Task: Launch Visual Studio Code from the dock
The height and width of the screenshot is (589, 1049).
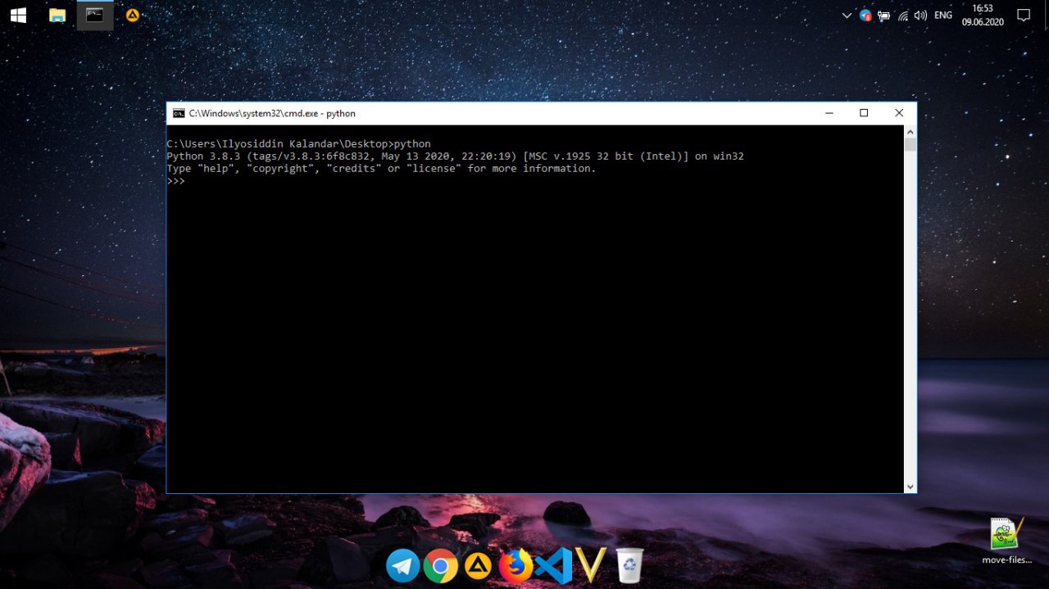Action: pos(553,565)
